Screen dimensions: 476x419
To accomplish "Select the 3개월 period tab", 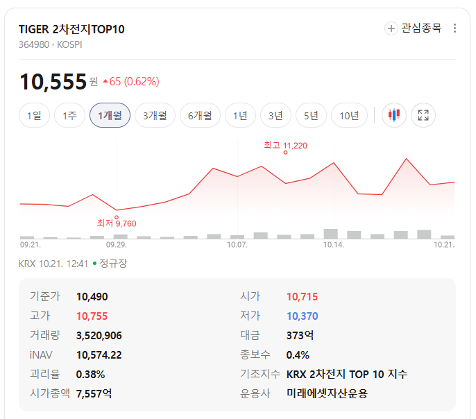I will click(155, 115).
